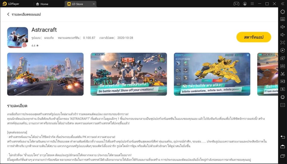Screen dimensions: 287x164
Task: Open the third Astracraft screenshot thumbnail
Action: click(x=212, y=74)
